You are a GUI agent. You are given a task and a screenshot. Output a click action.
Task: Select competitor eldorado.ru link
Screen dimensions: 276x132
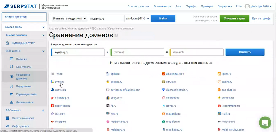pyautogui.click(x=173, y=98)
